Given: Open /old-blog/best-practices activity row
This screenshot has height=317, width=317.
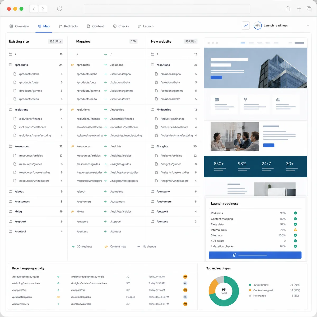Looking at the screenshot, I should point(103,283).
